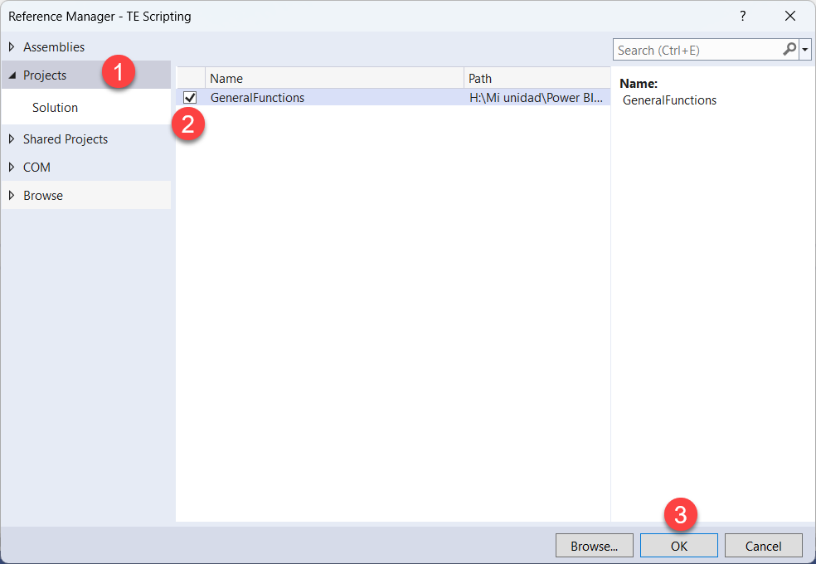The image size is (816, 564).
Task: Expand the Assemblies arrow
Action: [12, 47]
